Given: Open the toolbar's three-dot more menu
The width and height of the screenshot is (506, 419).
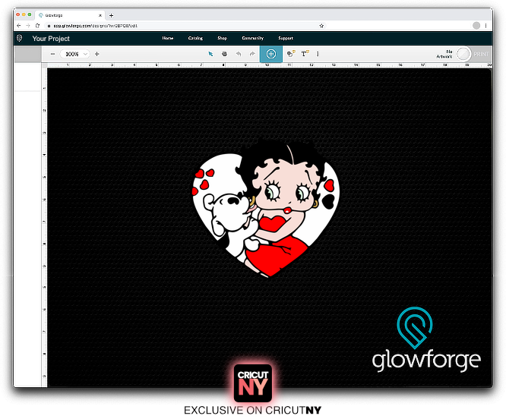Looking at the screenshot, I should coord(318,54).
